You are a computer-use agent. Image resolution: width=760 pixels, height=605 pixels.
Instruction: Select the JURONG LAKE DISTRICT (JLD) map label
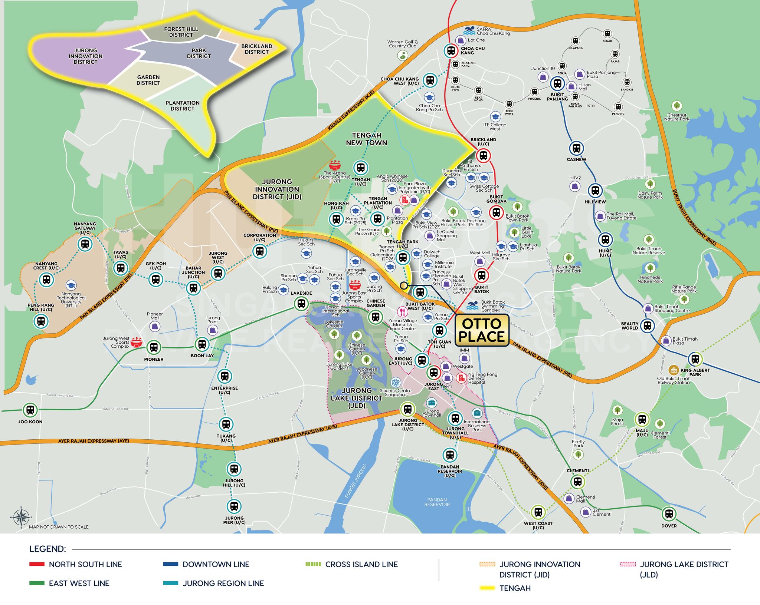coord(357,398)
